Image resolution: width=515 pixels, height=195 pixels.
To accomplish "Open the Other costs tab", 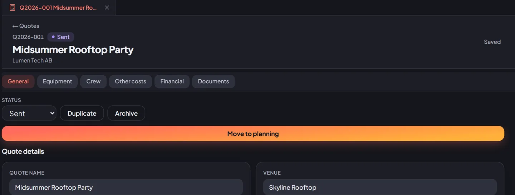I will 130,81.
